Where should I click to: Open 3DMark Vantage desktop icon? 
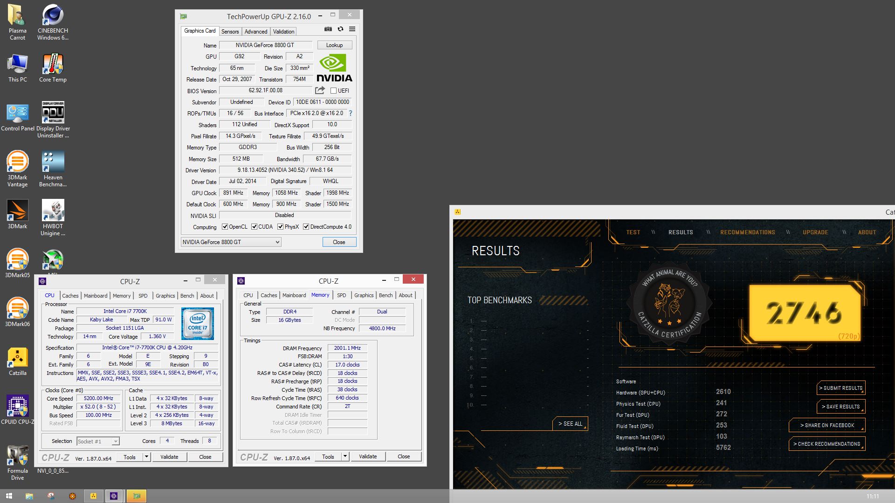pos(17,169)
